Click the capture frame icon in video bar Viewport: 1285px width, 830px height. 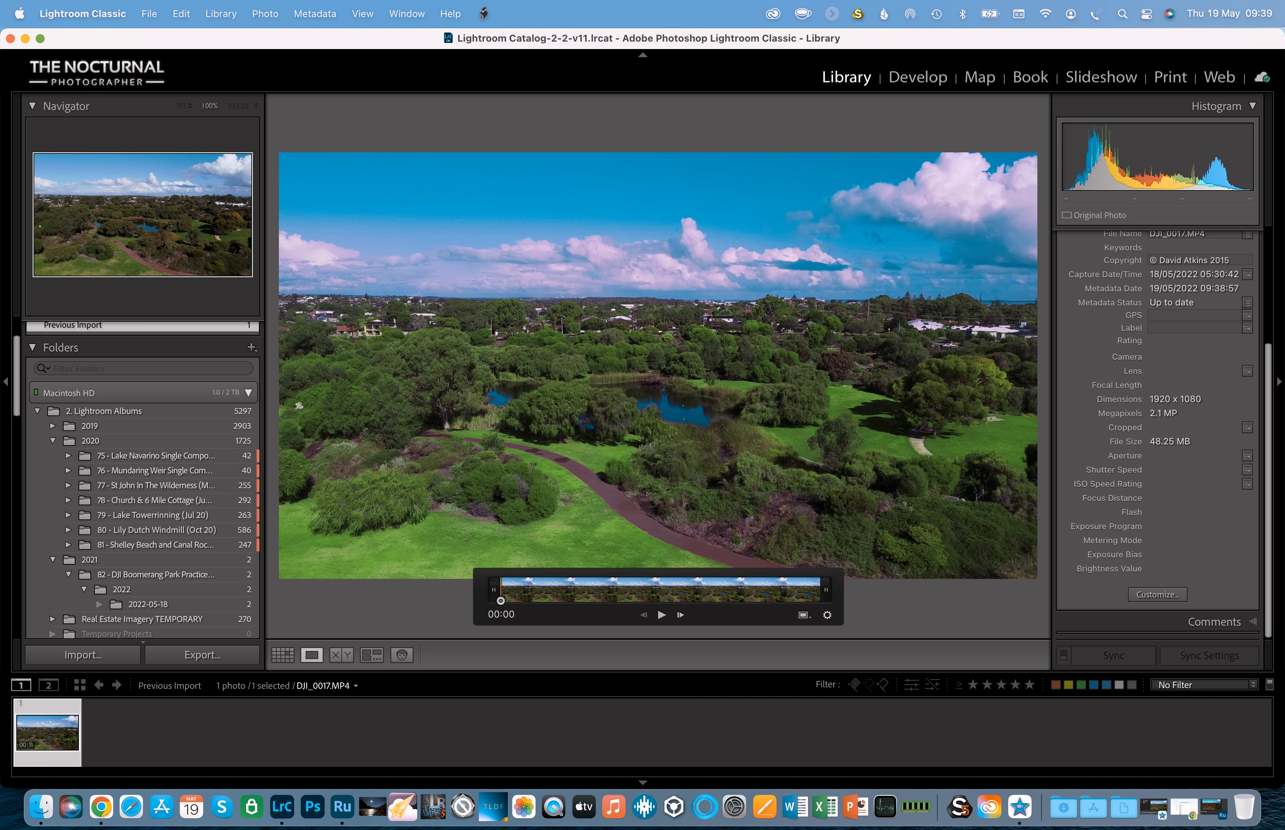803,615
